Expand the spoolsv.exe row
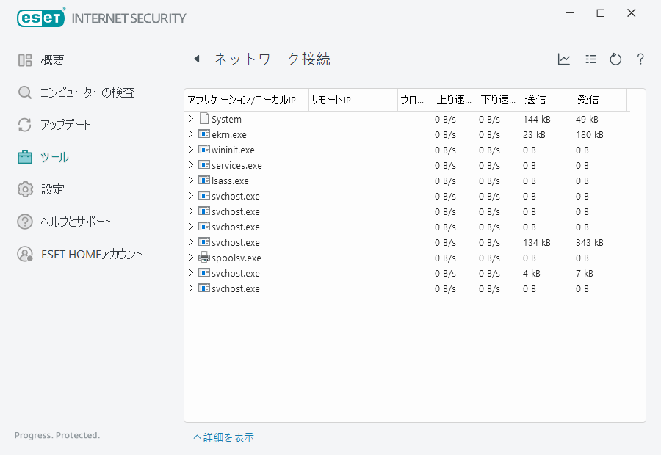 point(191,258)
